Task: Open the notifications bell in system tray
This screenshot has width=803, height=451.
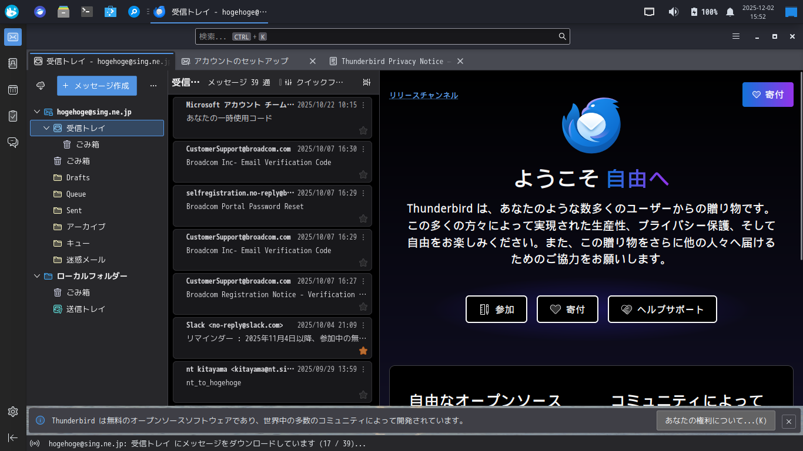Action: click(x=730, y=12)
